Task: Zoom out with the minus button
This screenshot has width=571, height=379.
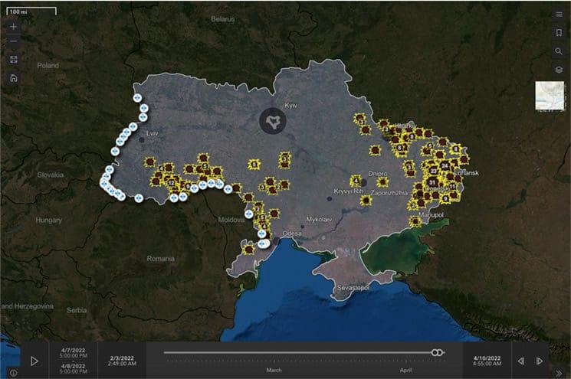Action: 14,41
